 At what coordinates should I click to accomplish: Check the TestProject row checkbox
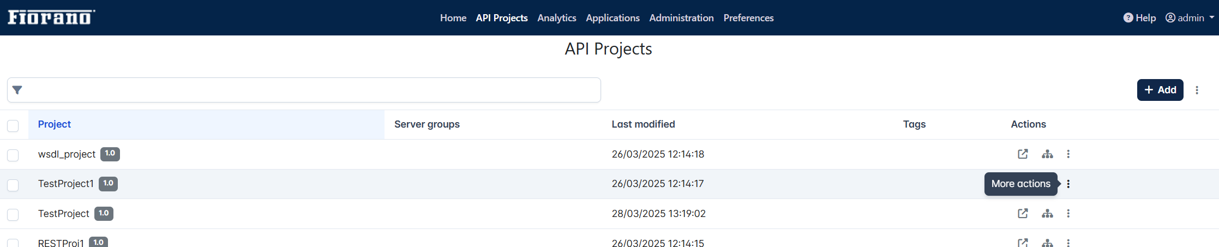click(x=13, y=215)
